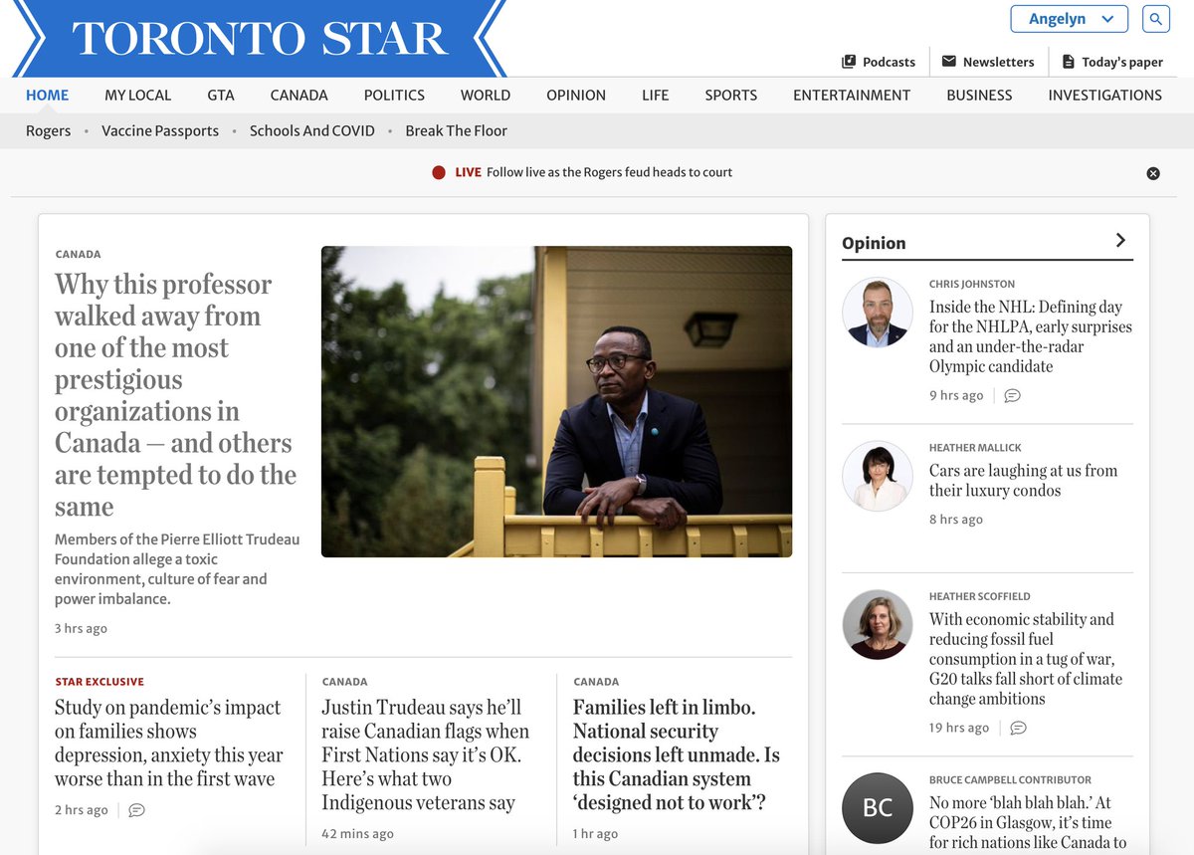This screenshot has width=1194, height=855.
Task: Click Heather Scoffield's avatar photo
Action: coord(878,624)
